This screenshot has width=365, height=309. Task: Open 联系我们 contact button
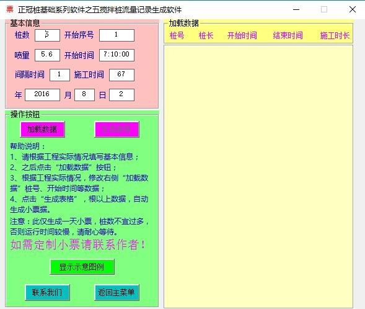[x=47, y=292]
